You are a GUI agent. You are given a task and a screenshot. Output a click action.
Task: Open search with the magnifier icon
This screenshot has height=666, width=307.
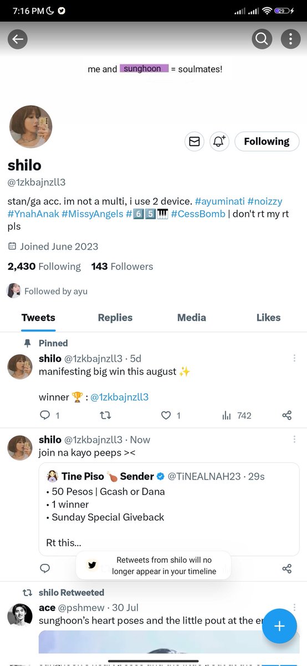point(262,39)
